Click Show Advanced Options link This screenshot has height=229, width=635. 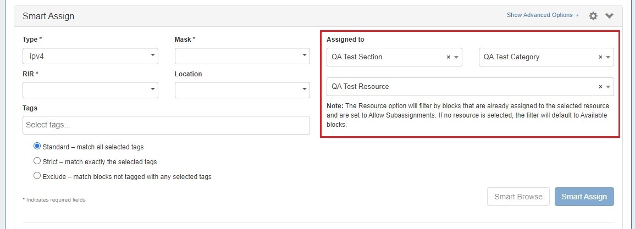(542, 15)
